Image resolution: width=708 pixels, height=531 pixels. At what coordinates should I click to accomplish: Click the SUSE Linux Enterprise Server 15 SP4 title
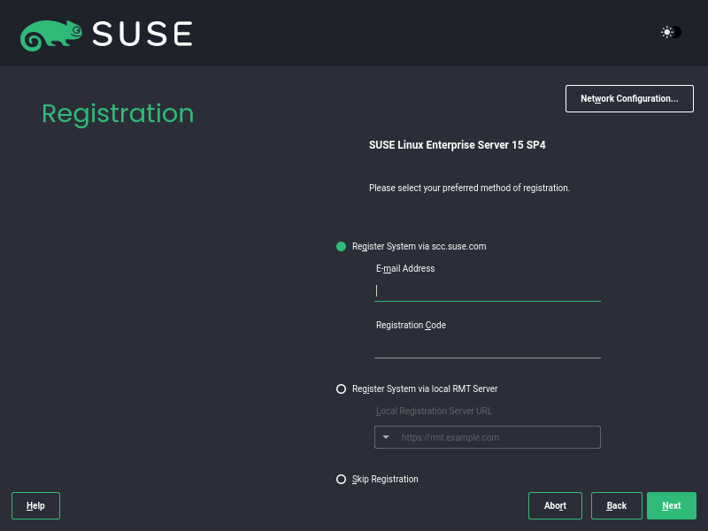coord(457,145)
